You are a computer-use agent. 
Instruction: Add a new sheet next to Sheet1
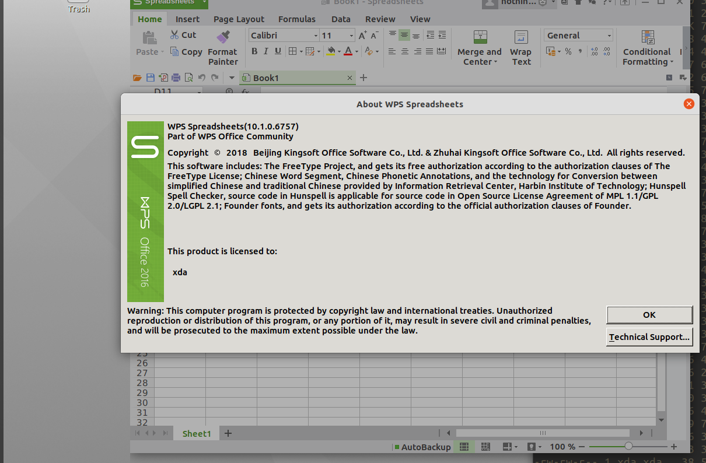point(228,433)
